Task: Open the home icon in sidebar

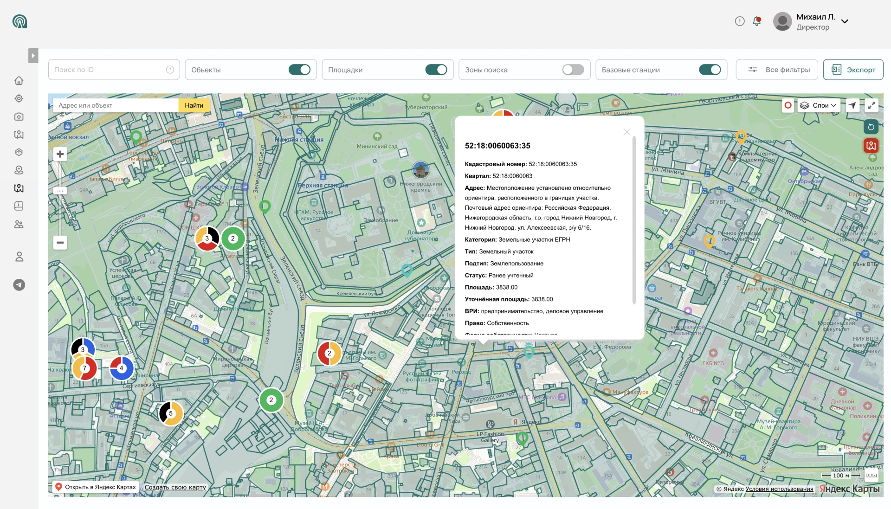Action: point(19,80)
